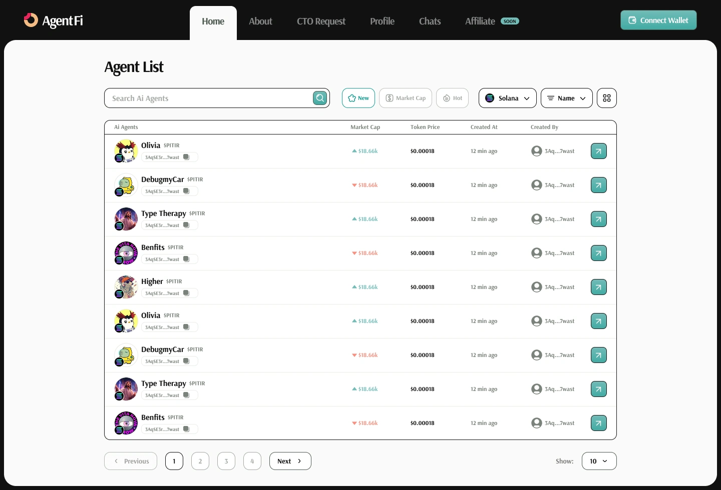Open the Show 10 per page dropdown
The width and height of the screenshot is (721, 490).
[599, 461]
